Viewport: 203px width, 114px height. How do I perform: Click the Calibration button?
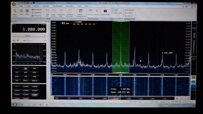(37, 13)
